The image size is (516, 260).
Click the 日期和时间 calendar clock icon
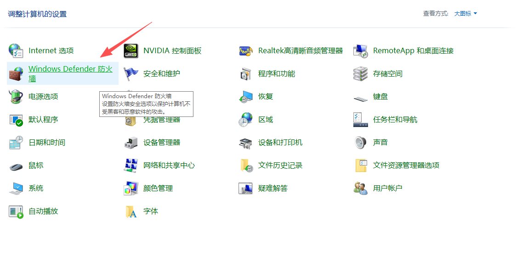point(16,143)
